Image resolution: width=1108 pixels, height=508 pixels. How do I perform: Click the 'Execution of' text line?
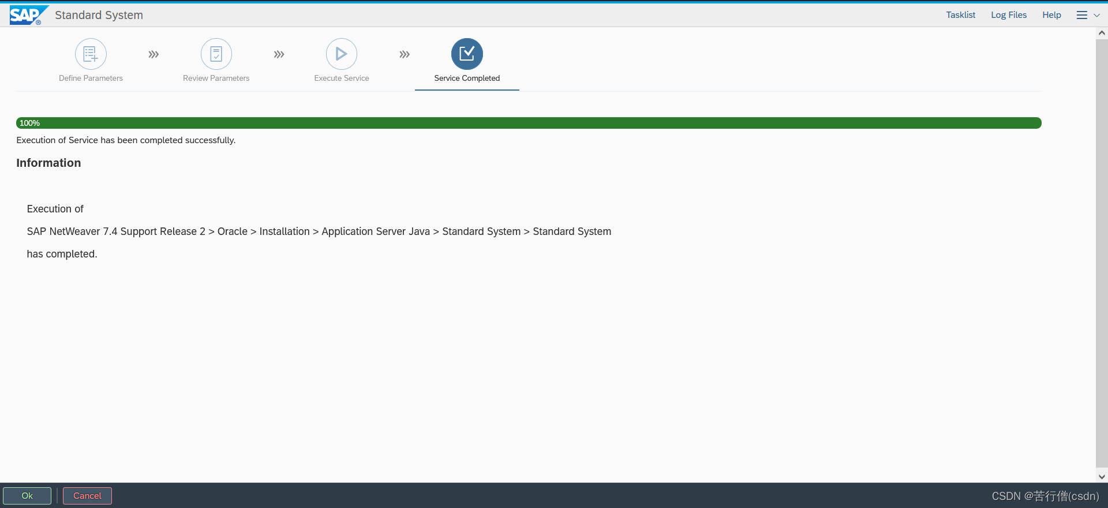55,209
